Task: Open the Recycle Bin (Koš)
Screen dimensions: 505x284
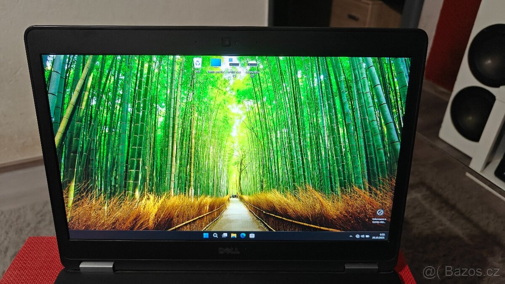Action: pyautogui.click(x=197, y=63)
